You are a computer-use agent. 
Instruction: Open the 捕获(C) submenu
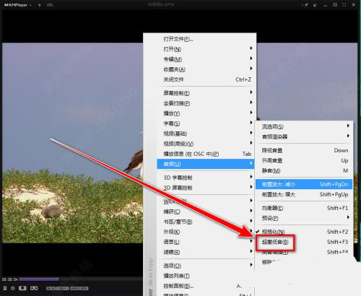click(206, 212)
